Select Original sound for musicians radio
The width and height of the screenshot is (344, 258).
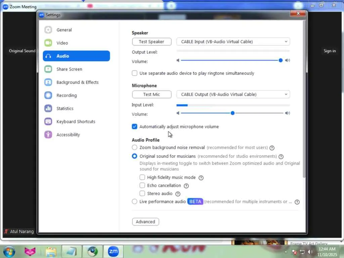pos(134,156)
